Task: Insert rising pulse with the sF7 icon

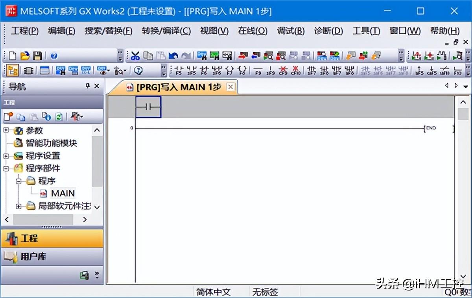Action: pos(312,70)
